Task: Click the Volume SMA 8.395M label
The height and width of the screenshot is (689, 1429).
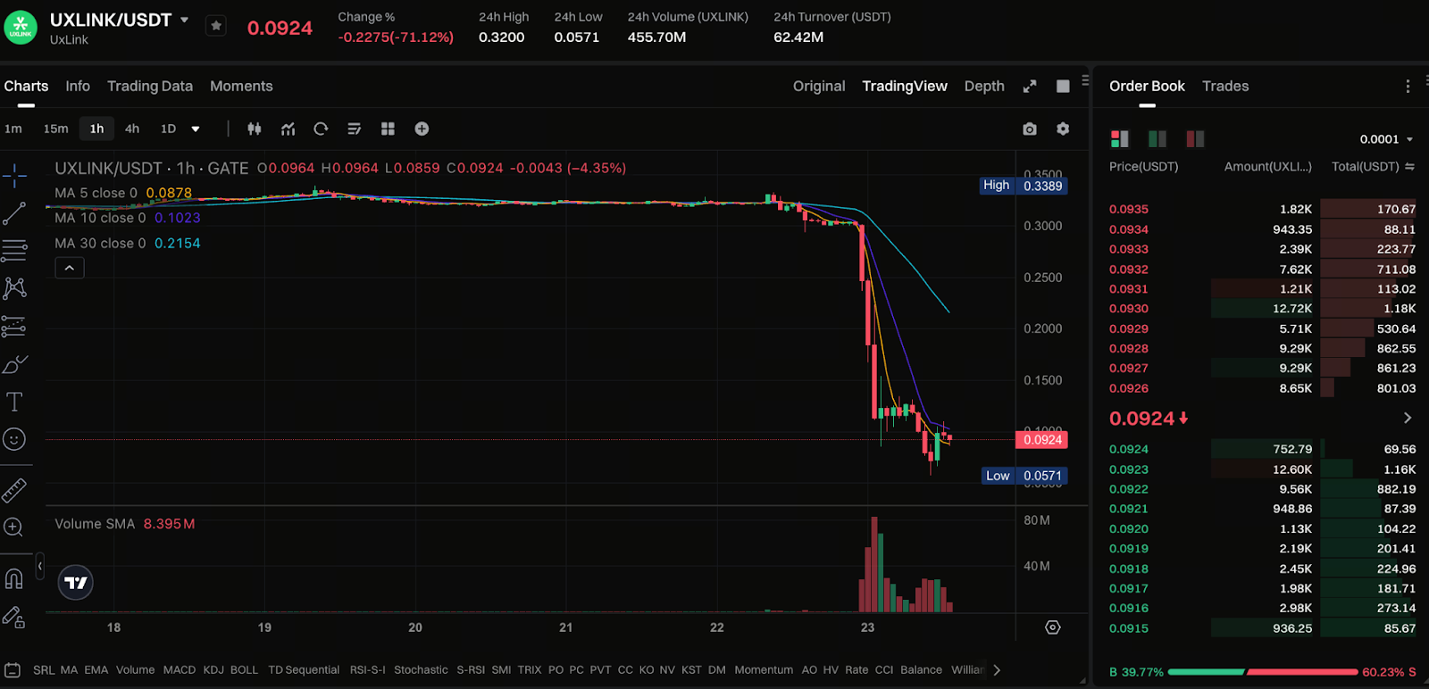Action: (125, 524)
